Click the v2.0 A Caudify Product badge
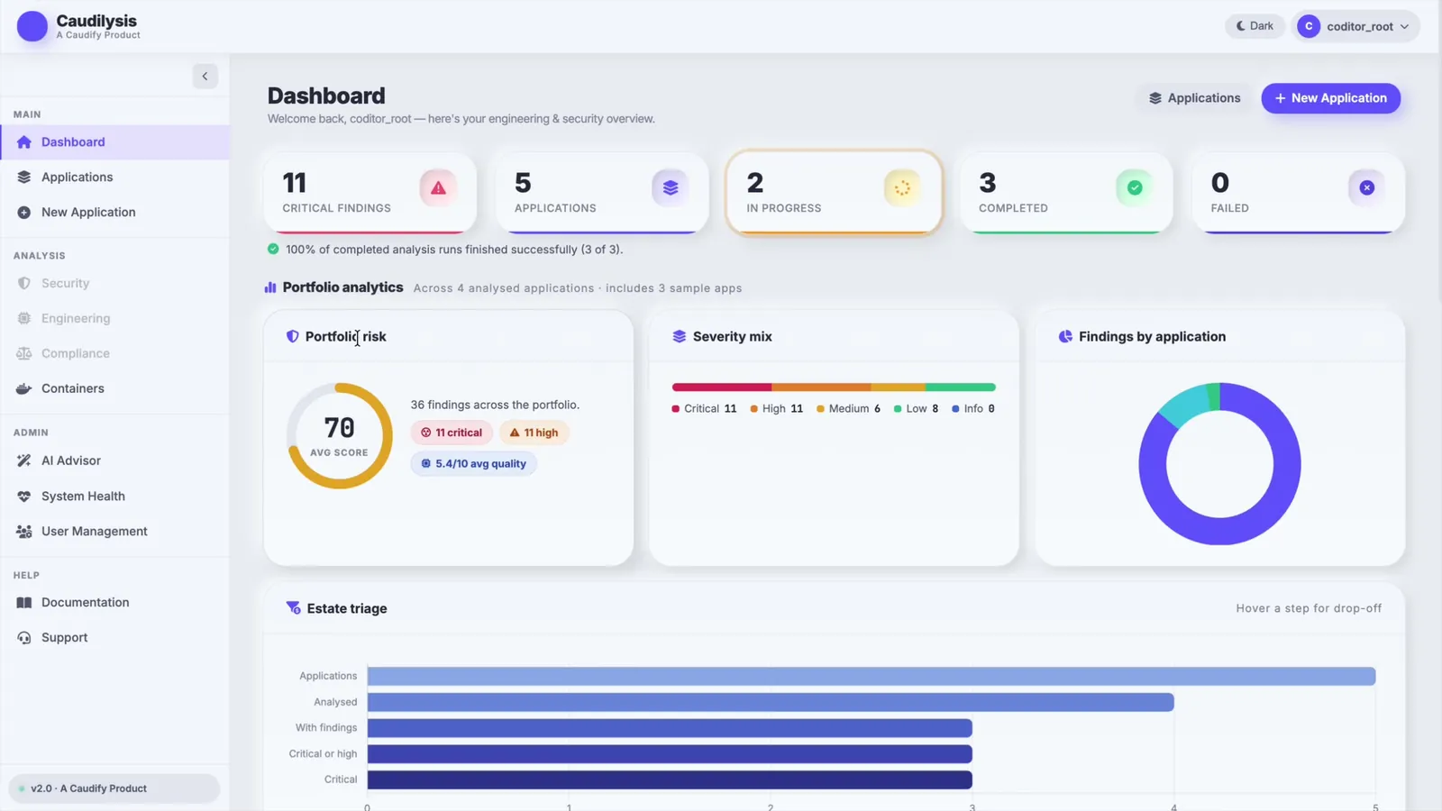The width and height of the screenshot is (1442, 811). [x=114, y=788]
